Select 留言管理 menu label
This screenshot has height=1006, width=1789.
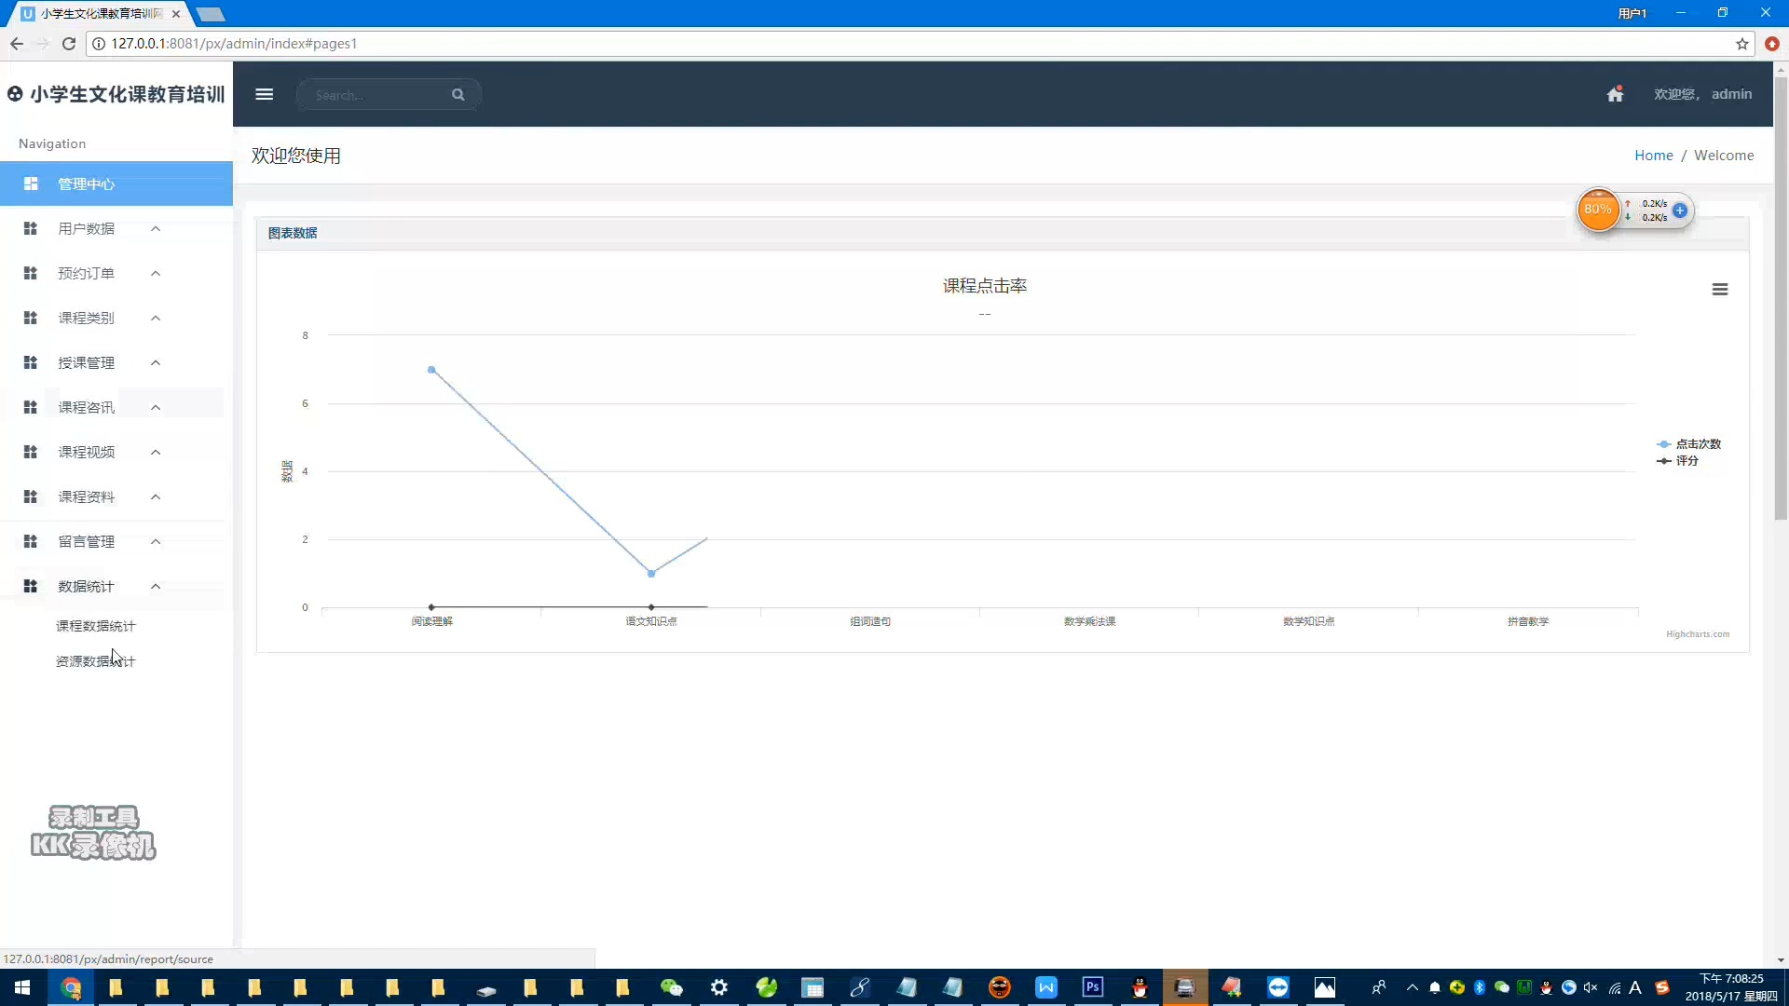pyautogui.click(x=86, y=541)
